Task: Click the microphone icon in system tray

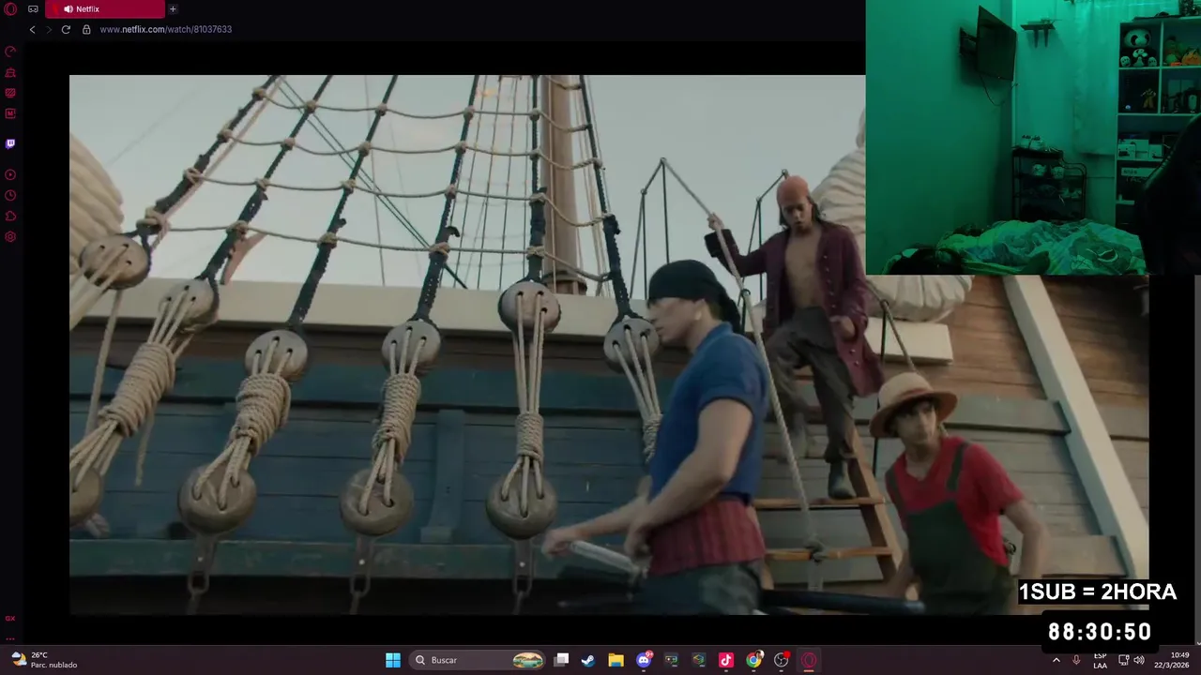Action: pyautogui.click(x=1076, y=660)
